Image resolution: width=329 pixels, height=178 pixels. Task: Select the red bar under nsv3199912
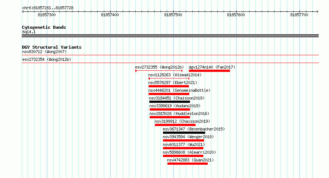[175, 125]
